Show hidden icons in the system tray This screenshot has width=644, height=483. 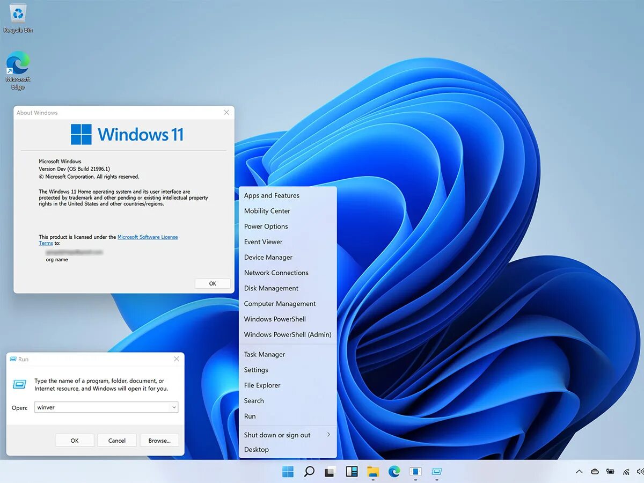(579, 471)
